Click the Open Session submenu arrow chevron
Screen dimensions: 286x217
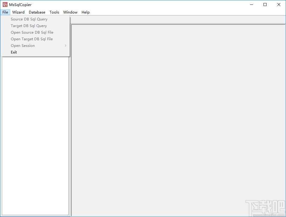coord(65,45)
